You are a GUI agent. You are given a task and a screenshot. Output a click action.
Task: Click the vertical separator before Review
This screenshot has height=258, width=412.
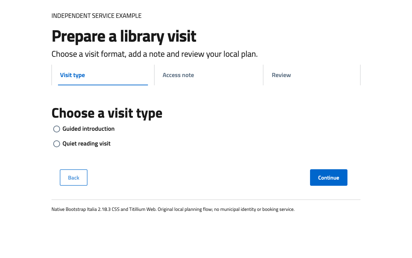(263, 75)
